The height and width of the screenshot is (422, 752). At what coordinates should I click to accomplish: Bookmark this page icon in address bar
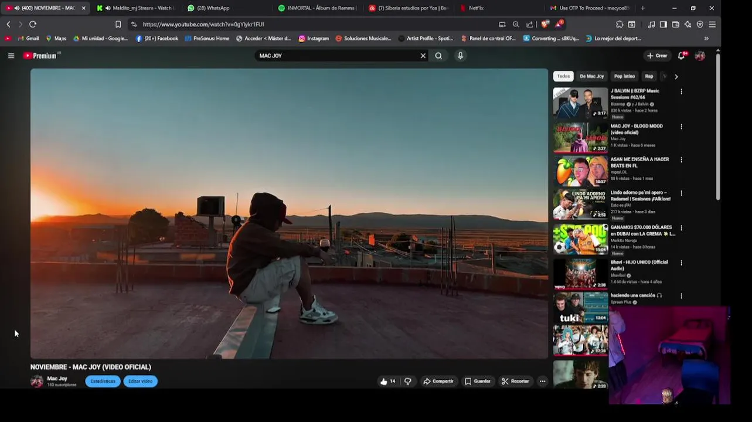click(118, 24)
